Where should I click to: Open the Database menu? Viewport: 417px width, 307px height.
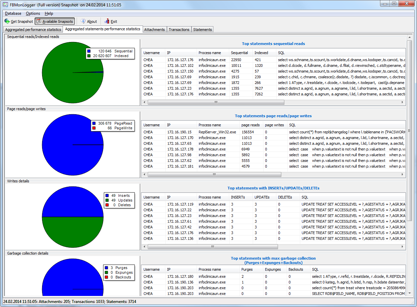13,13
